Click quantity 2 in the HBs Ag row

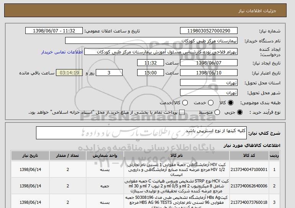[x=68, y=202]
